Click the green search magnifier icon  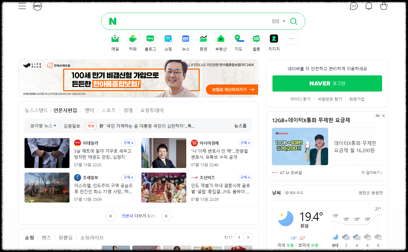point(294,21)
